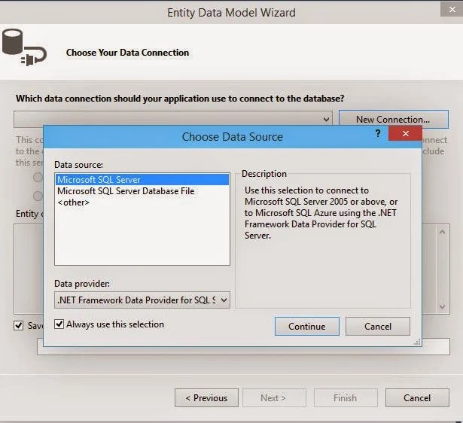Cancel the Entity Data Model Wizard

tap(417, 398)
